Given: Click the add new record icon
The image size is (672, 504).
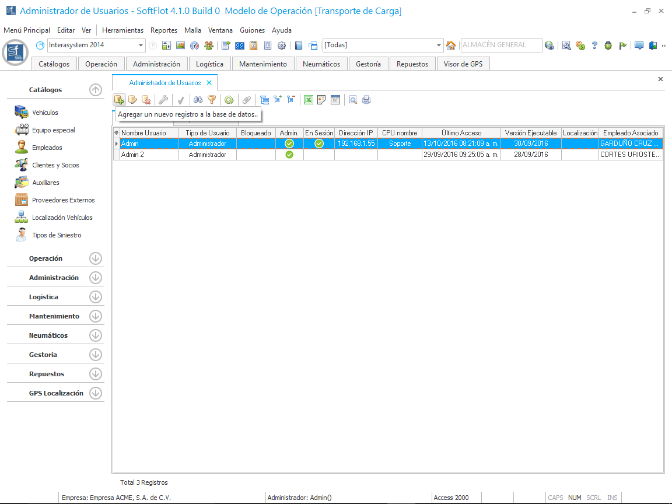Looking at the screenshot, I should click(119, 100).
